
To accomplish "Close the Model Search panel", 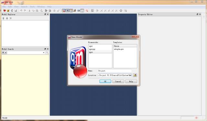I will (x=48, y=49).
